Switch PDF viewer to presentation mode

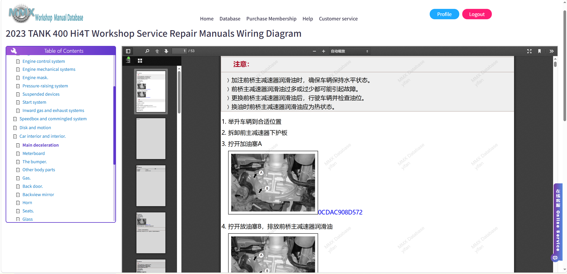tap(529, 51)
